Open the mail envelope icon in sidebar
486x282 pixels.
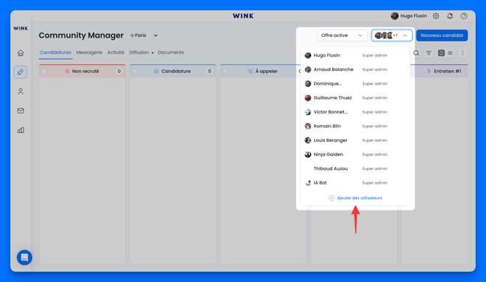(x=20, y=111)
